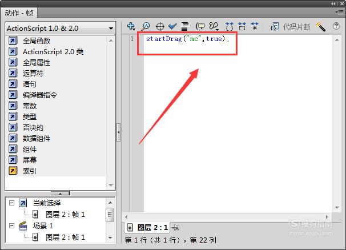The width and height of the screenshot is (346, 250).
Task: Open the ActionScript 1.0 & 2.0 version dropdown
Action: (60, 28)
